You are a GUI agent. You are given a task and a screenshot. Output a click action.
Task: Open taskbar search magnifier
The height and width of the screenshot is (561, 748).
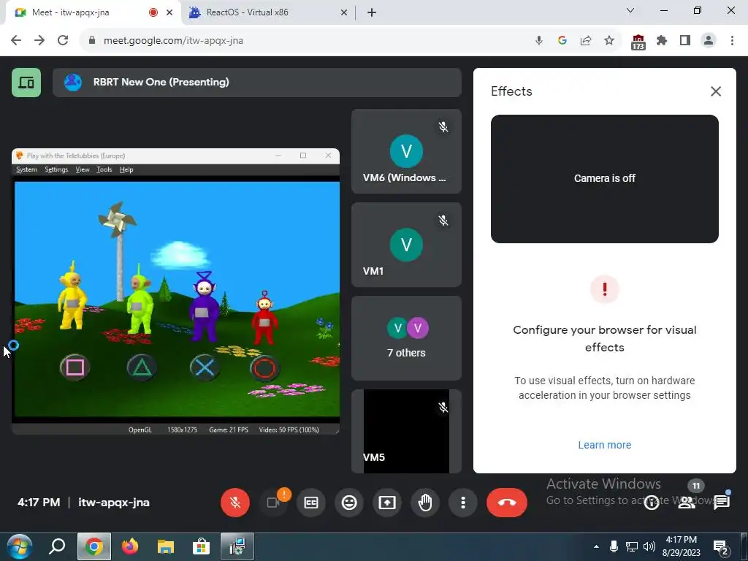pyautogui.click(x=57, y=546)
